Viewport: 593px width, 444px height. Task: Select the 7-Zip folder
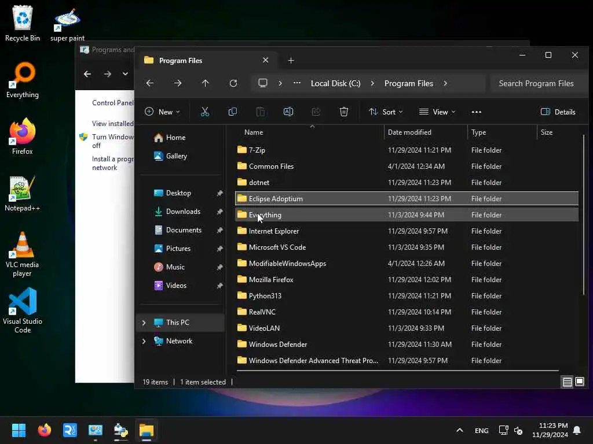point(407,150)
